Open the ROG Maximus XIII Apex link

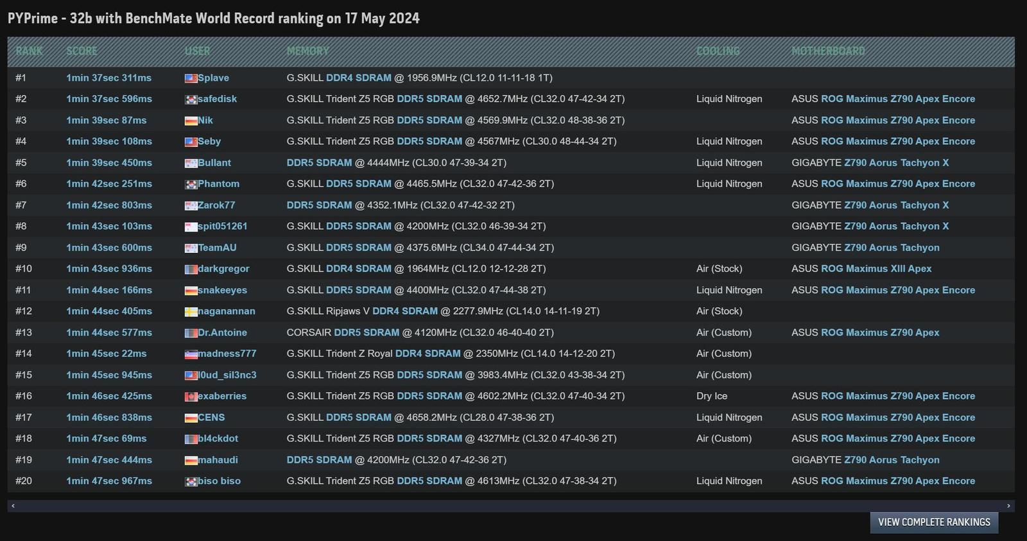876,268
